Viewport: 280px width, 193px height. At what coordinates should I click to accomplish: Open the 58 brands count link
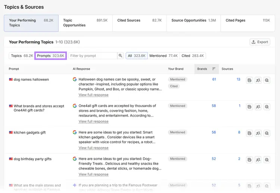[214, 106]
